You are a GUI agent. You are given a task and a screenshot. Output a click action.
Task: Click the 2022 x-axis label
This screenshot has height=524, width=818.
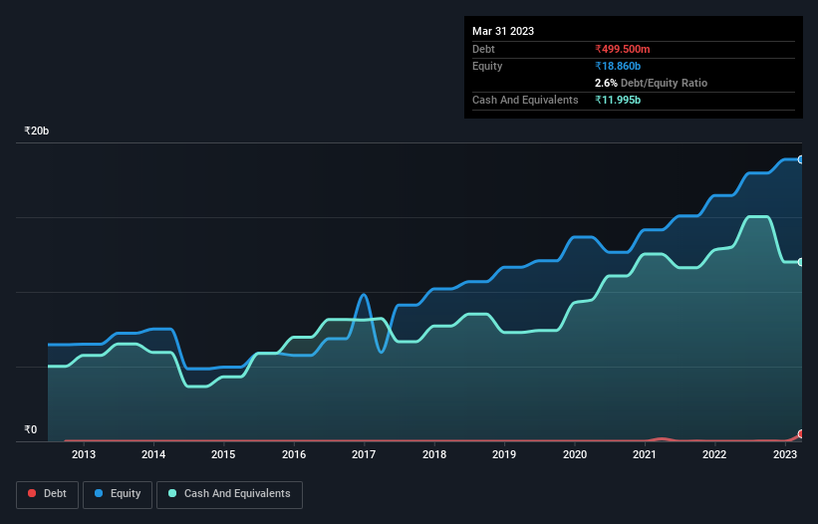click(x=714, y=454)
